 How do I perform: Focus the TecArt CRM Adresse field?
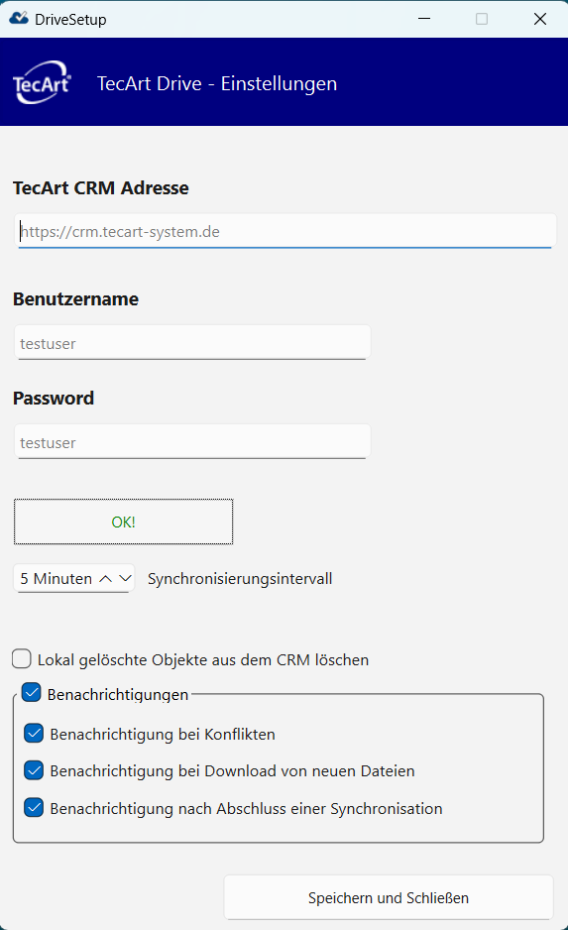(285, 231)
